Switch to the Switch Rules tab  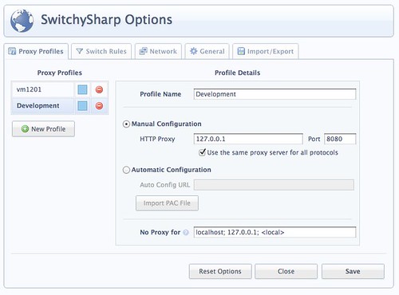click(101, 51)
